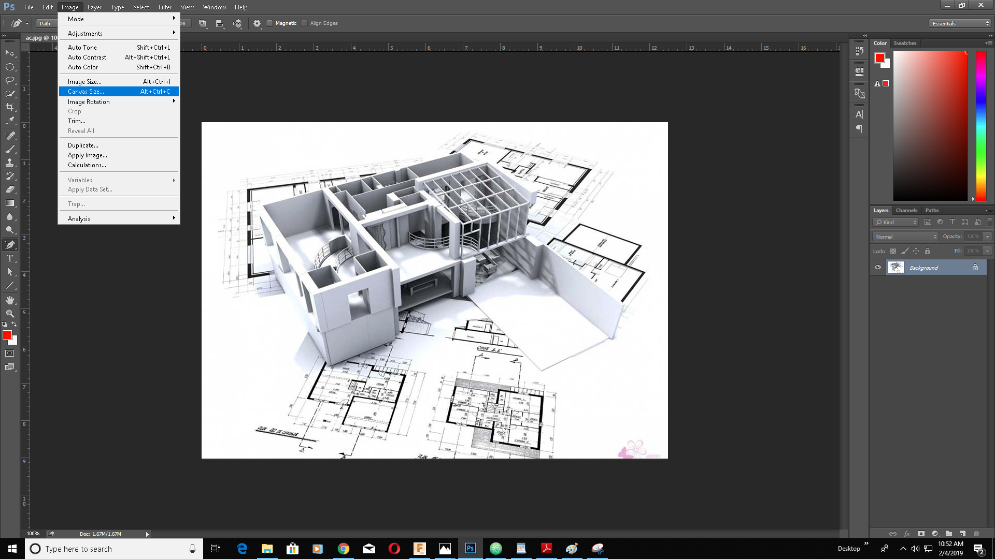
Task: Open the Normal blend mode dropdown
Action: click(905, 237)
